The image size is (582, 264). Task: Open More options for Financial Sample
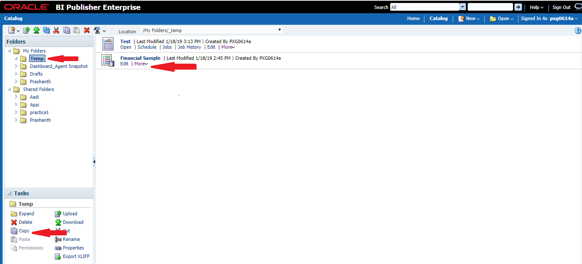coord(141,64)
